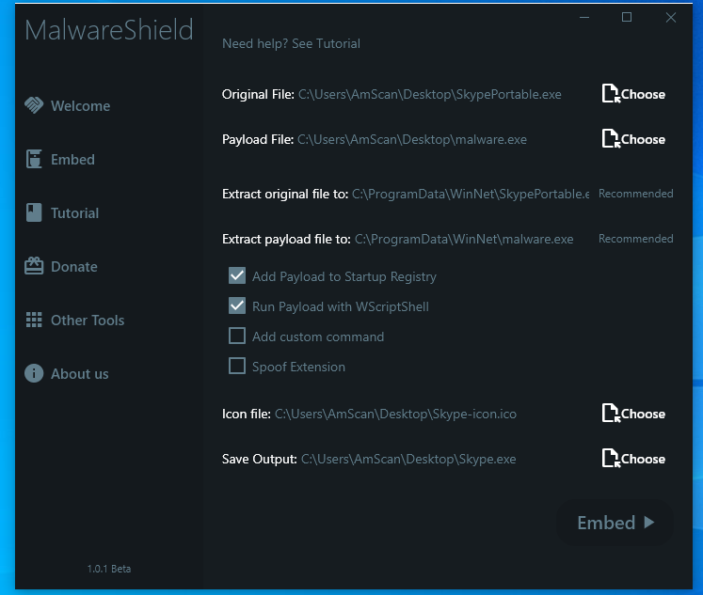The height and width of the screenshot is (595, 703).
Task: Open Other Tools via the grid icon
Action: point(34,320)
